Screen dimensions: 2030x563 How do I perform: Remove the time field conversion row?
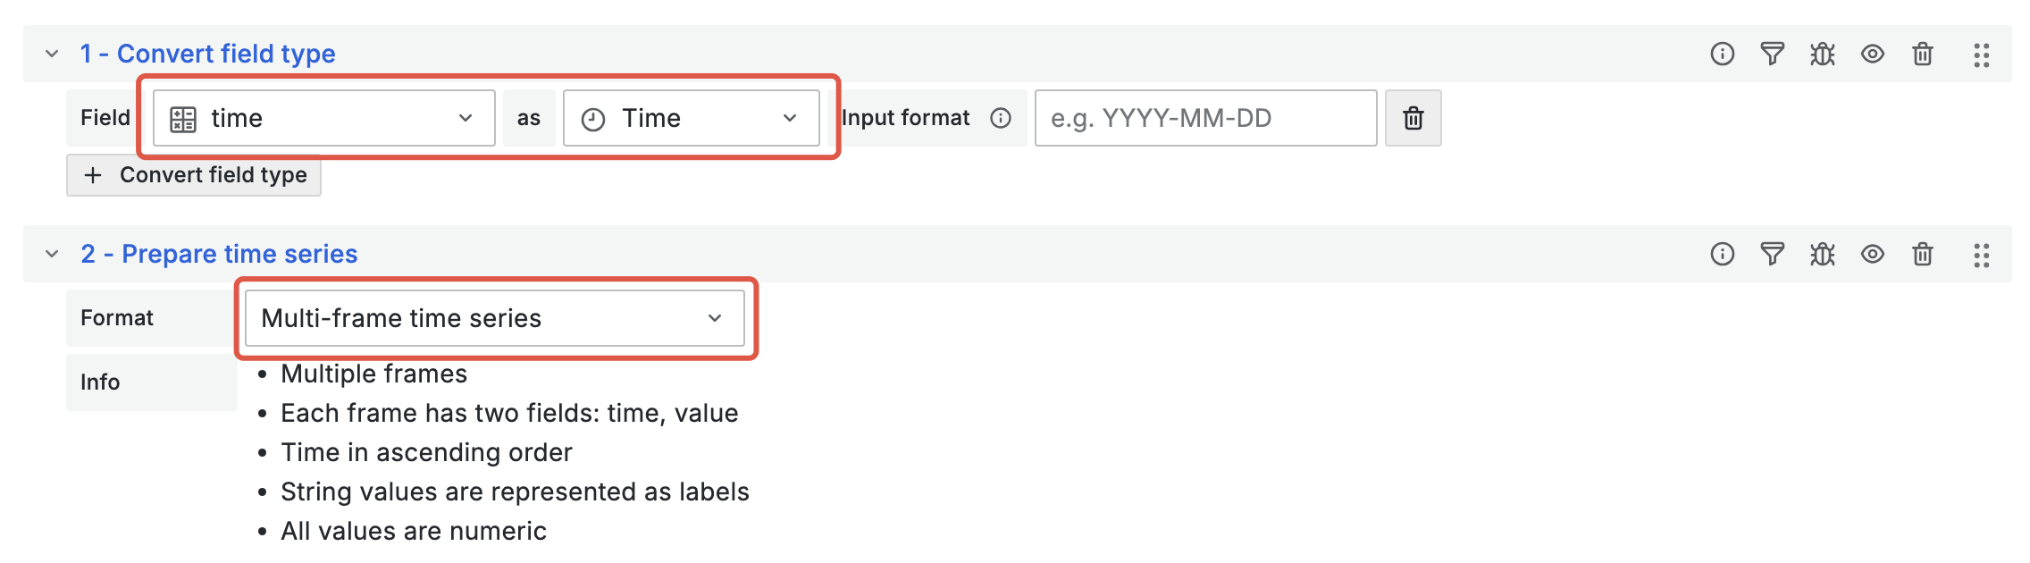coord(1413,118)
